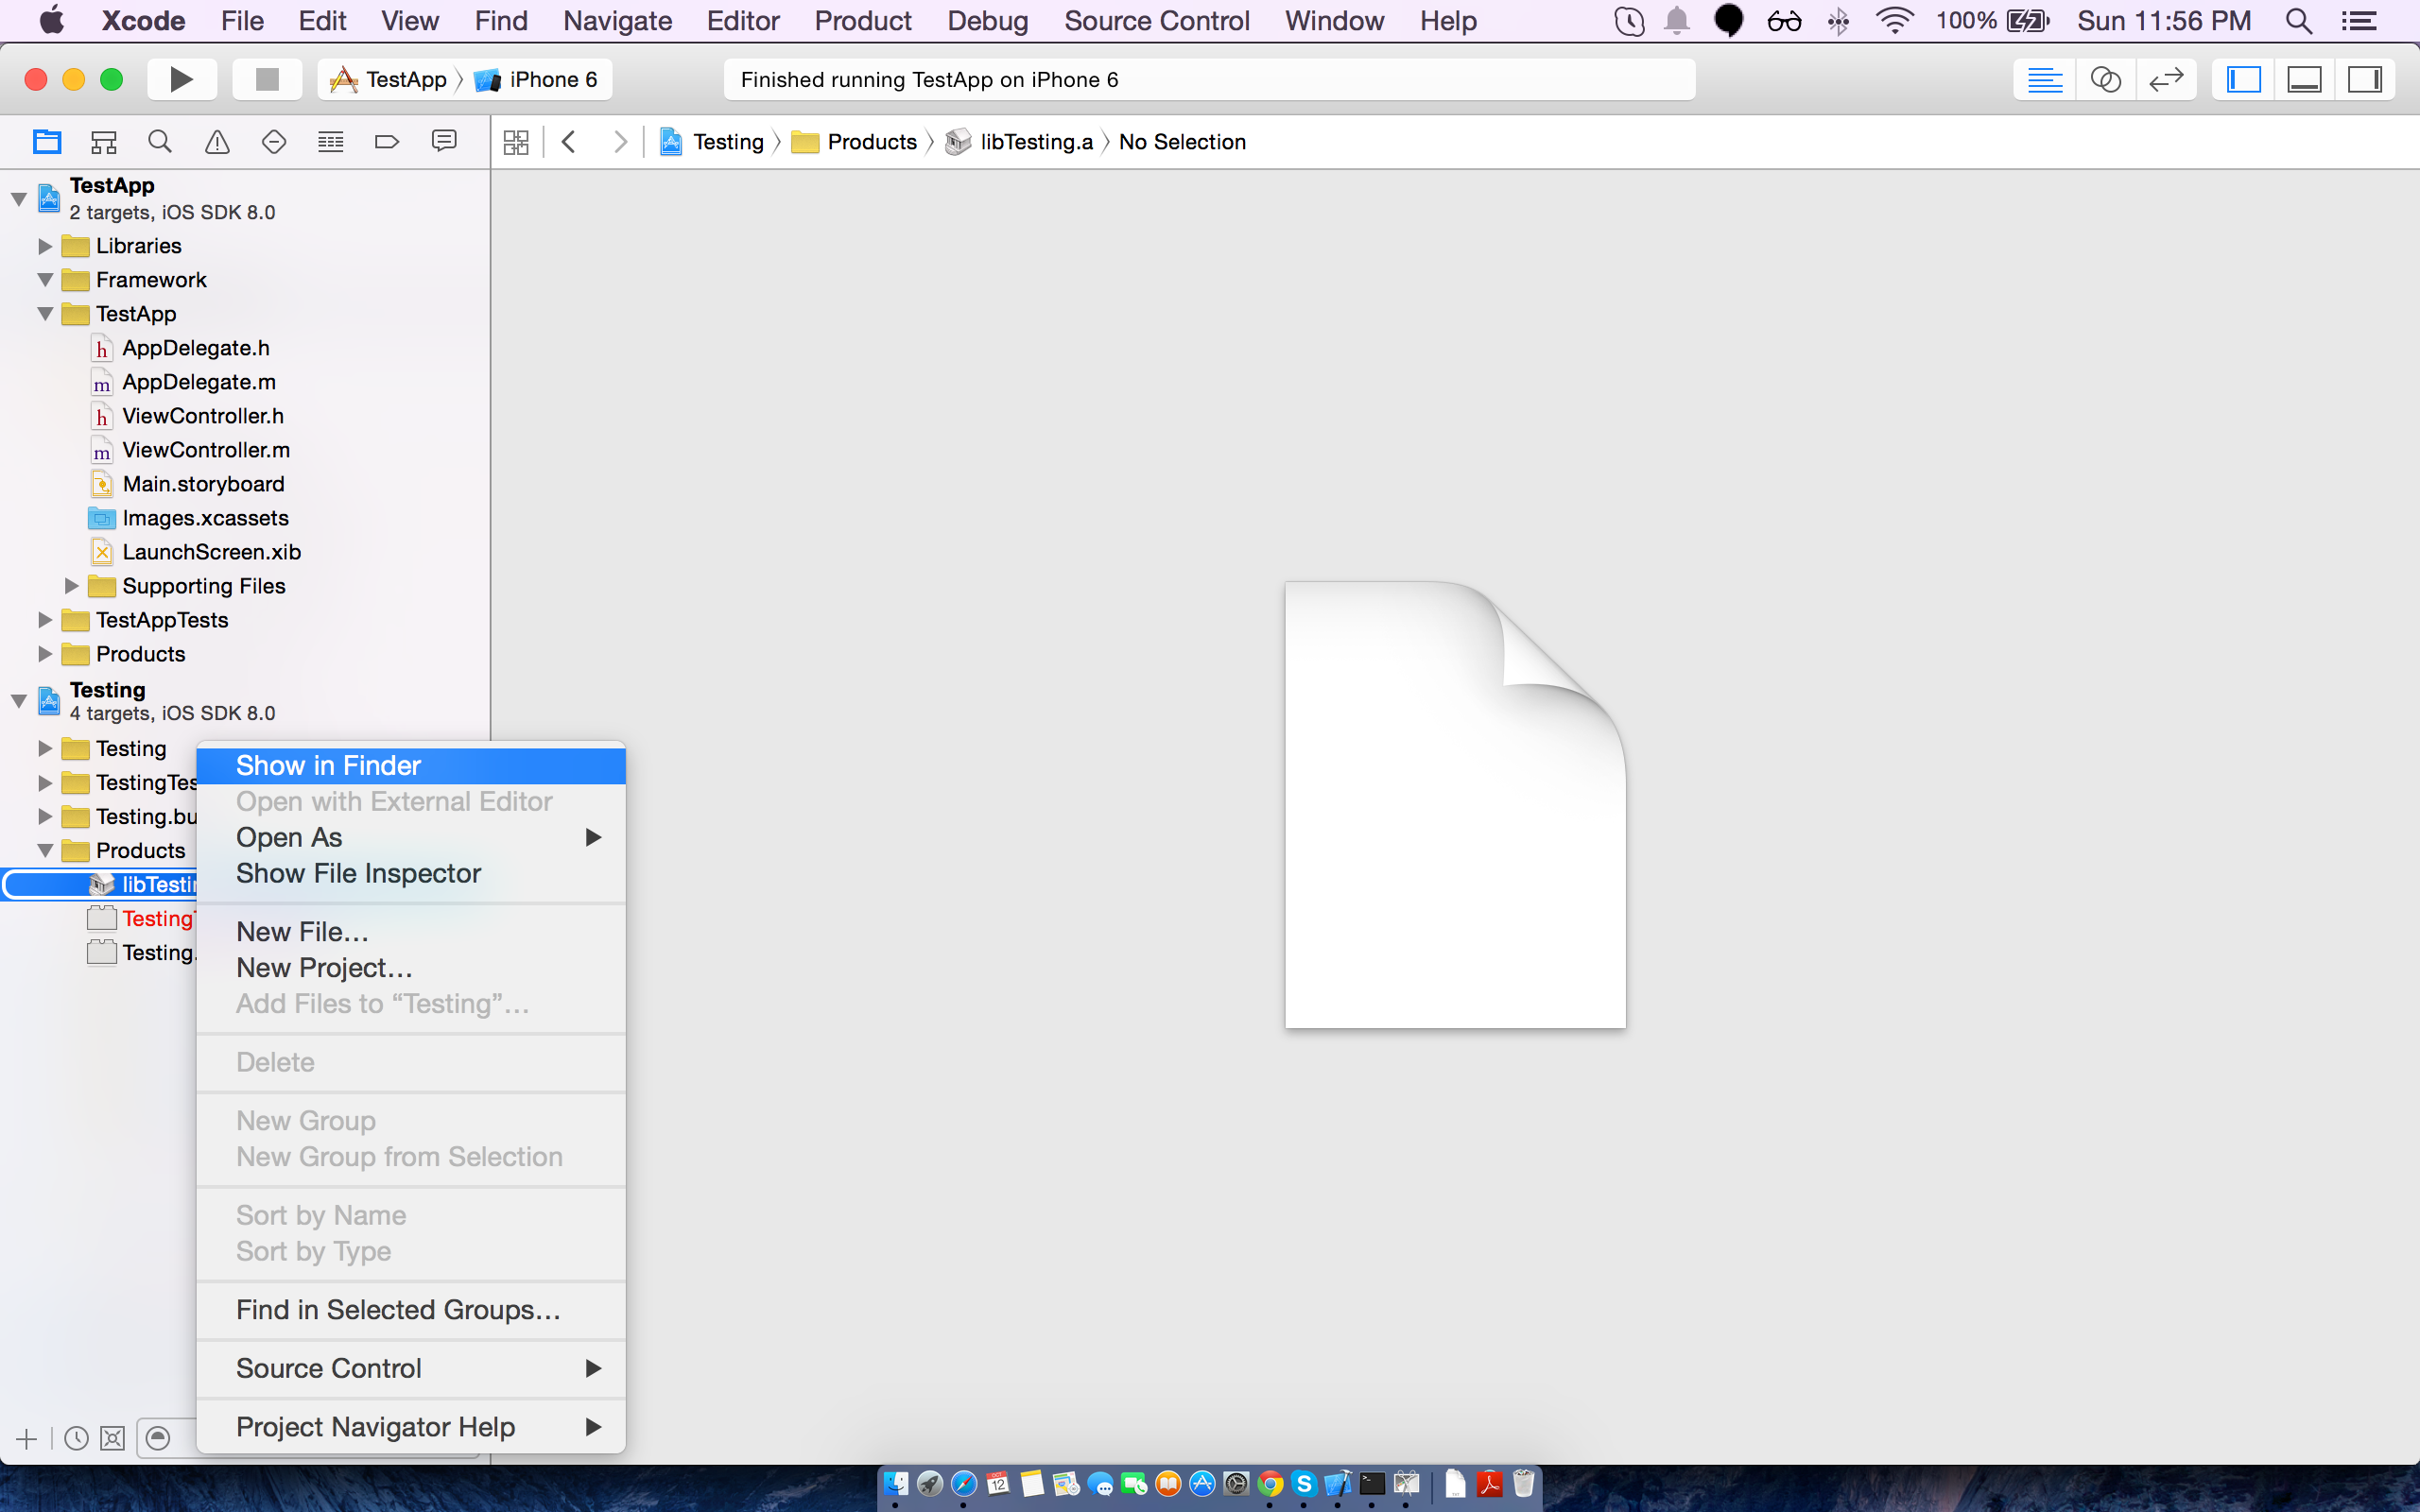Toggle the Navigator panel visibility
Image resolution: width=2420 pixels, height=1512 pixels.
(x=2244, y=79)
